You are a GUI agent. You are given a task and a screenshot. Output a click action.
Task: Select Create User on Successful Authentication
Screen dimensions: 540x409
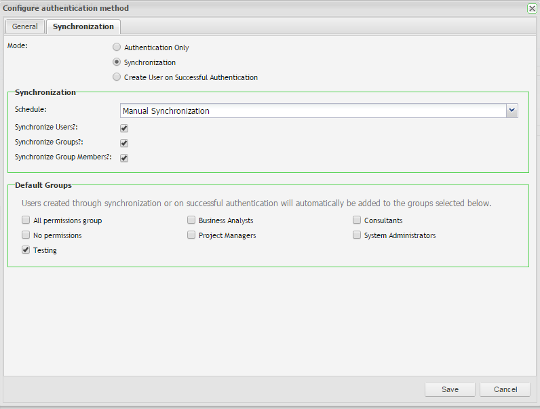117,77
